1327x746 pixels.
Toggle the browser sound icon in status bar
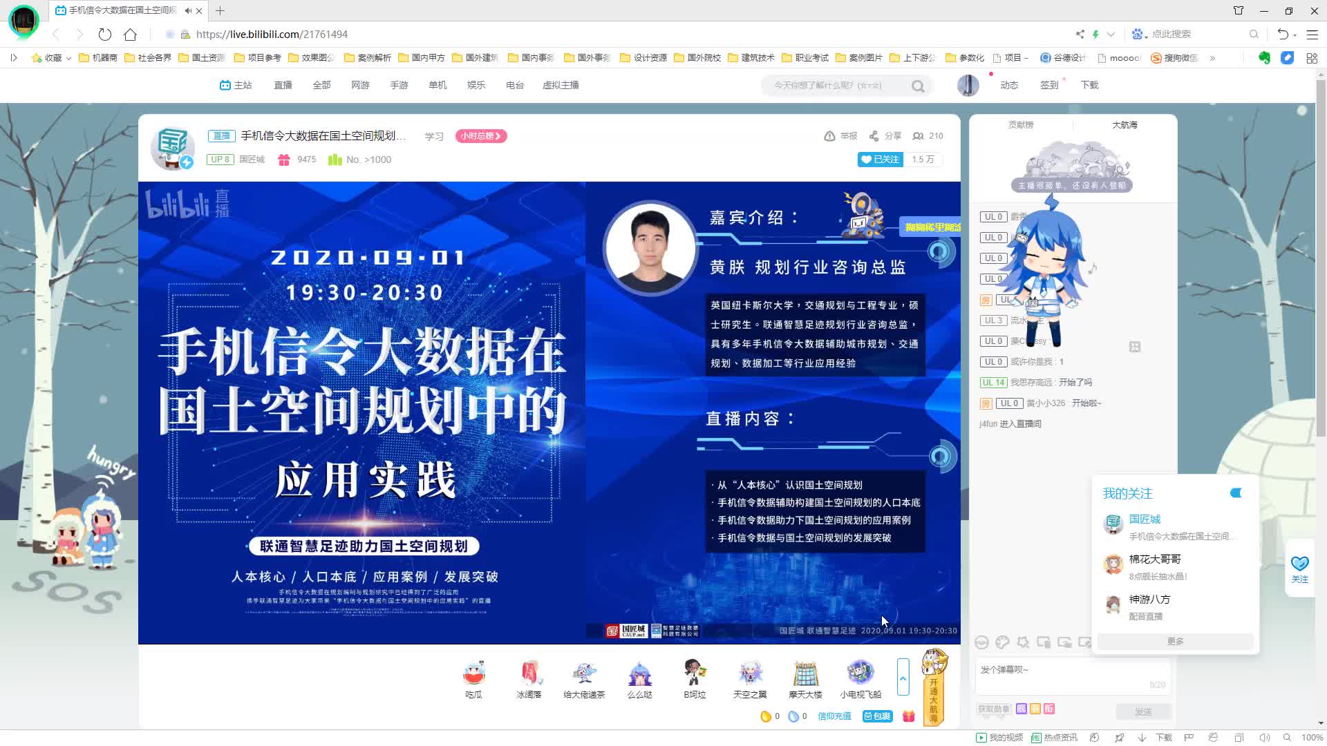(x=1264, y=738)
